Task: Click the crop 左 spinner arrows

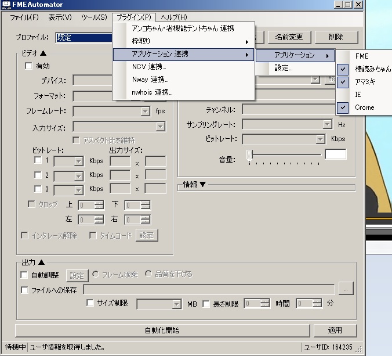Action: (x=99, y=220)
